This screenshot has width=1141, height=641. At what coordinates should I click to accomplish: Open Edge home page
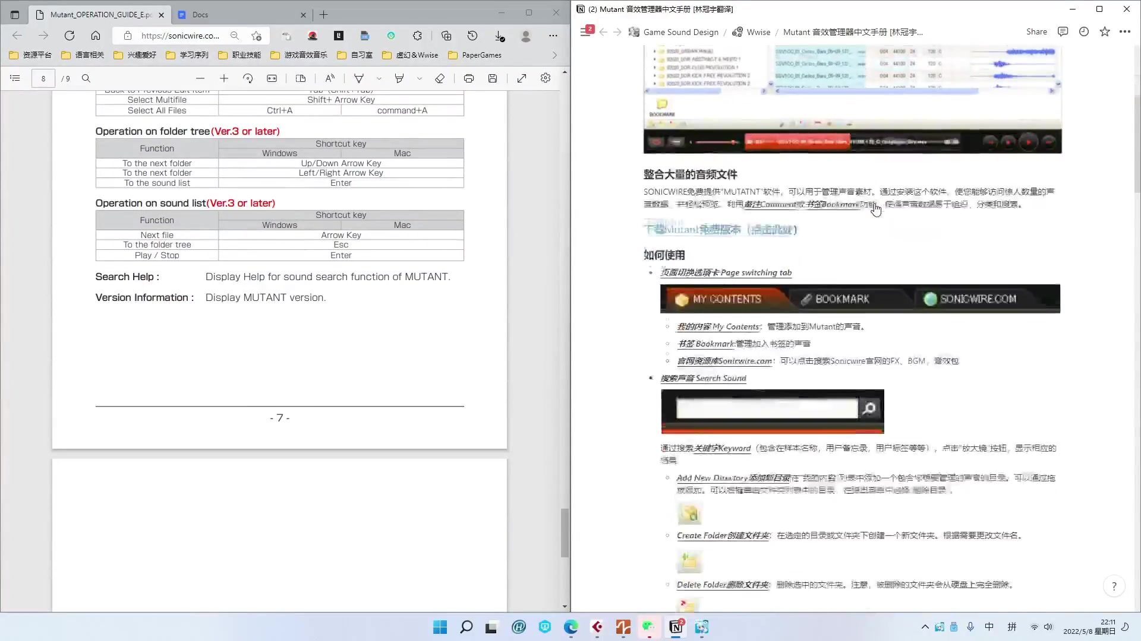coord(96,36)
